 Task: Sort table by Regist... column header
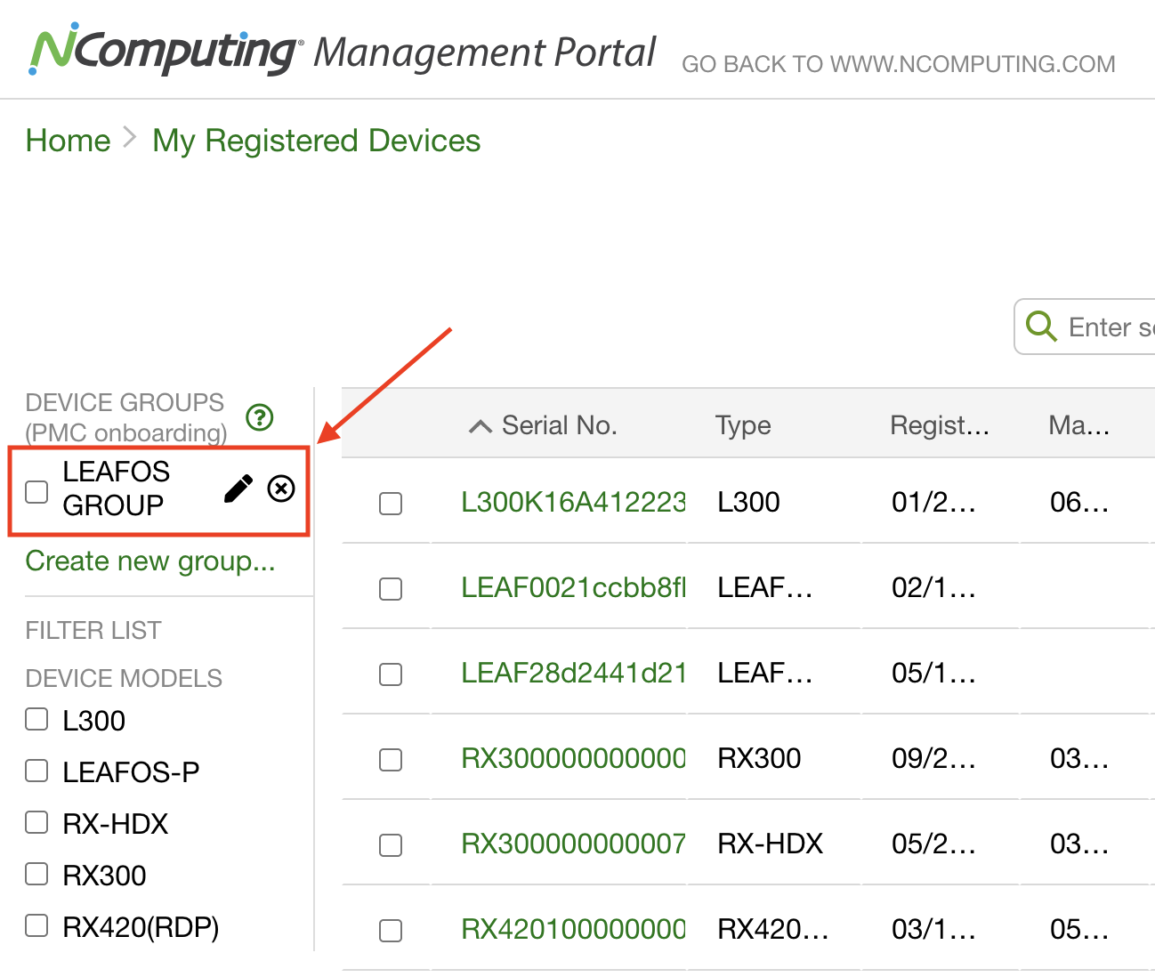[940, 425]
